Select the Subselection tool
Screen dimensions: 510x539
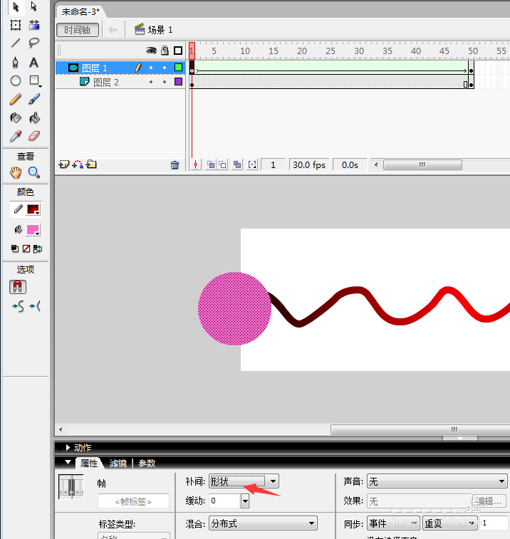33,7
